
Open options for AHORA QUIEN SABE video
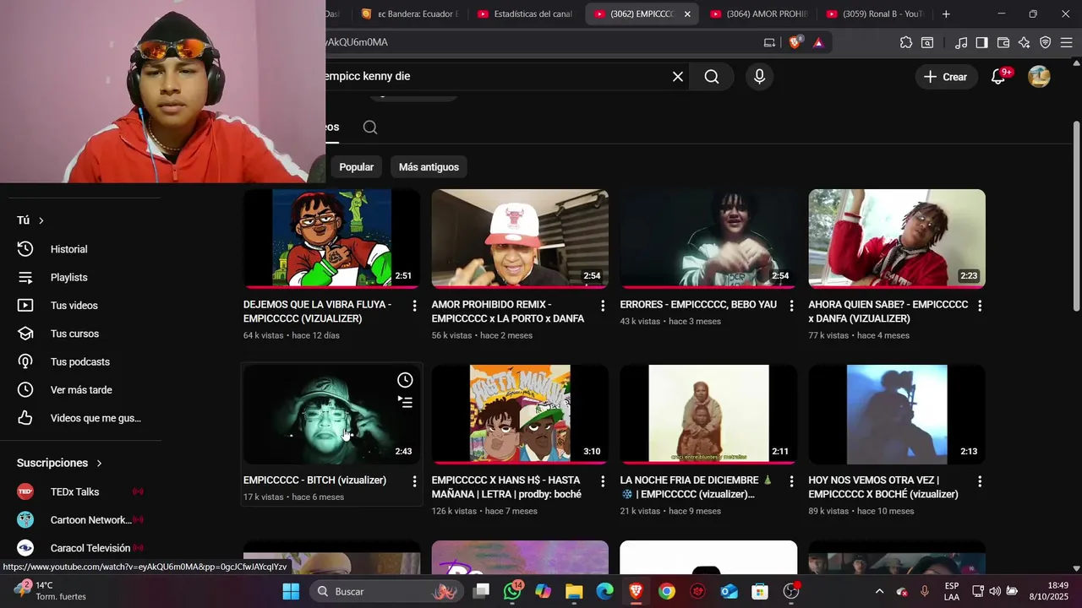click(980, 306)
